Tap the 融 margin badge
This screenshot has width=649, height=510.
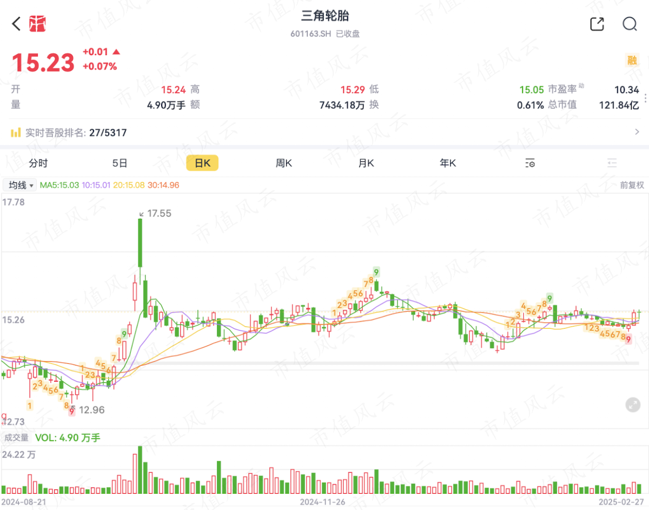[x=632, y=61]
